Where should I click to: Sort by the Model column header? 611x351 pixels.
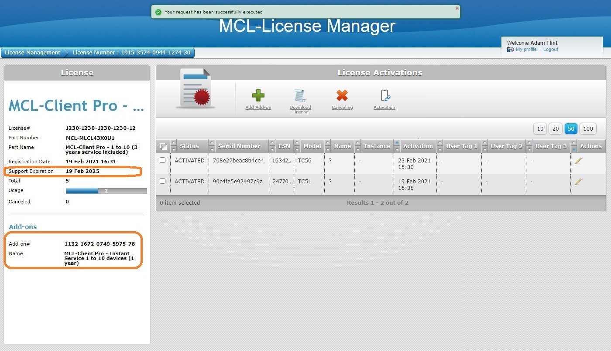pos(312,146)
